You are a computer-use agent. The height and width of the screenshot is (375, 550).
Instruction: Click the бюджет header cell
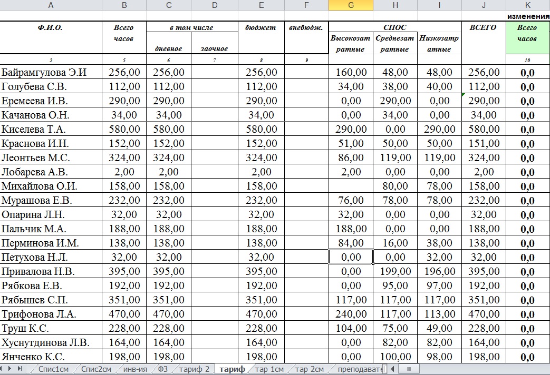click(262, 37)
